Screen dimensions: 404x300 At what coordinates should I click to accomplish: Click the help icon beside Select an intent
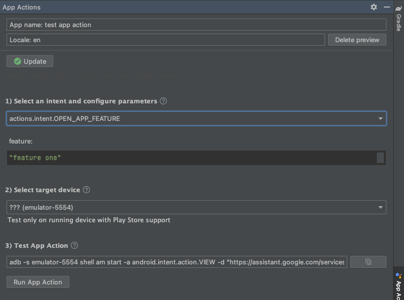(163, 101)
